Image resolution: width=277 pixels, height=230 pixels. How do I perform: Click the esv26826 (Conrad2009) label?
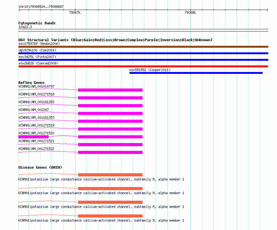pyautogui.click(x=38, y=63)
